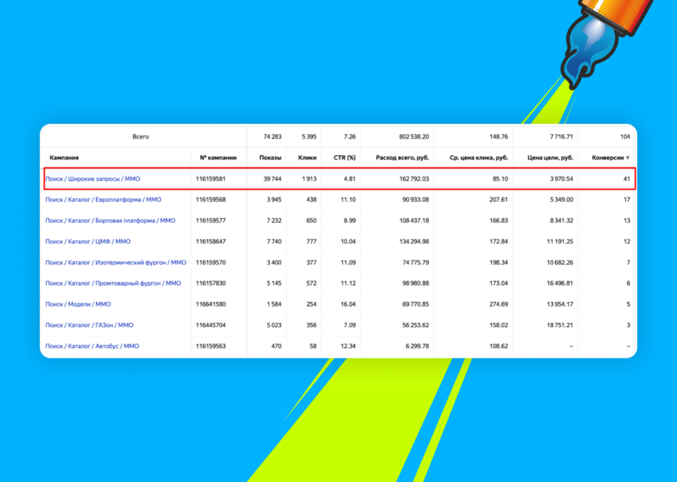677x482 pixels.
Task: Sort by the Кампания column header
Action: (x=64, y=158)
